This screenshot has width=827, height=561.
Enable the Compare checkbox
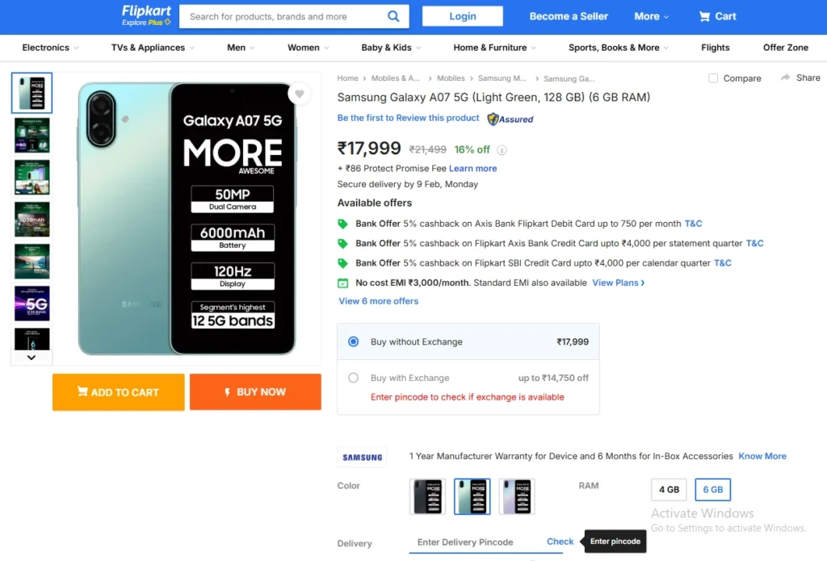tap(713, 78)
